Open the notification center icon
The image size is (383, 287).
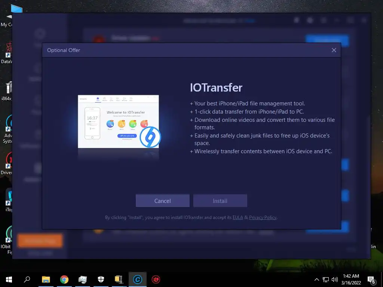click(x=371, y=280)
